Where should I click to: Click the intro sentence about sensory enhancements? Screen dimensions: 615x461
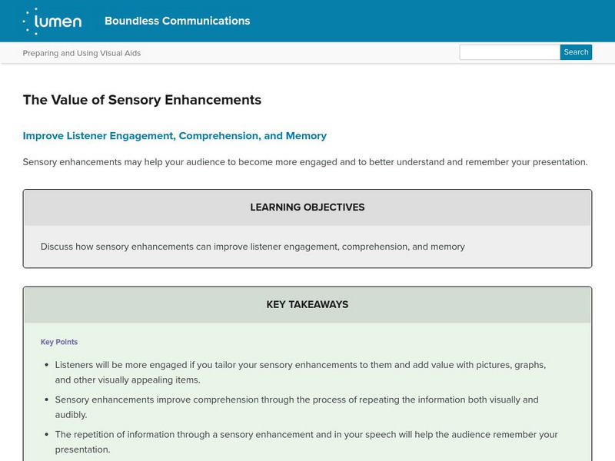(305, 162)
